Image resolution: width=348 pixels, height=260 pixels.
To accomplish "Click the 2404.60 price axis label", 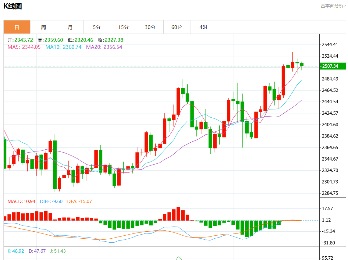I will (330, 125).
